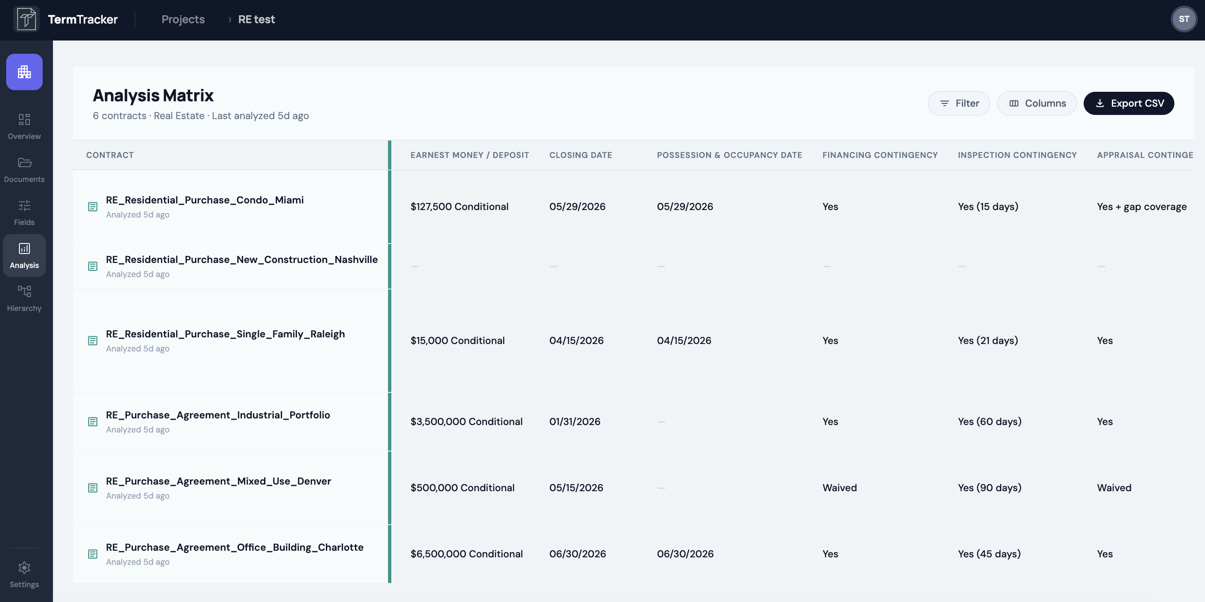This screenshot has height=602, width=1205.
Task: Click the green status bar on the Nashville row
Action: pyautogui.click(x=390, y=266)
